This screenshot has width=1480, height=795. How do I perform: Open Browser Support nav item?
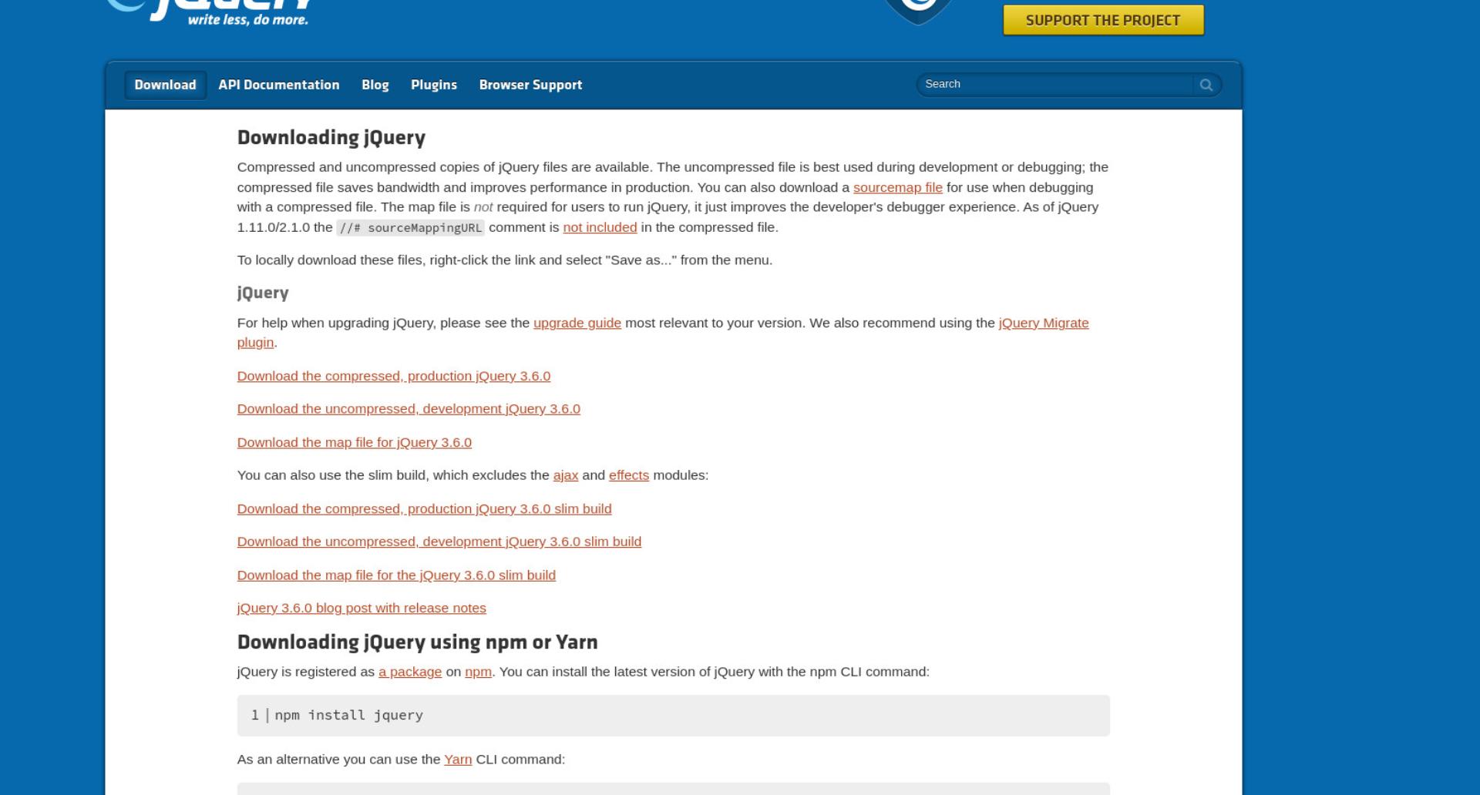pyautogui.click(x=530, y=85)
